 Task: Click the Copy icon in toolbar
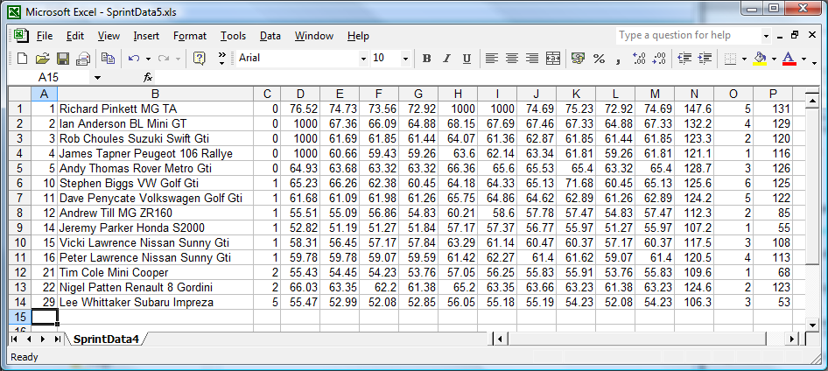[109, 58]
